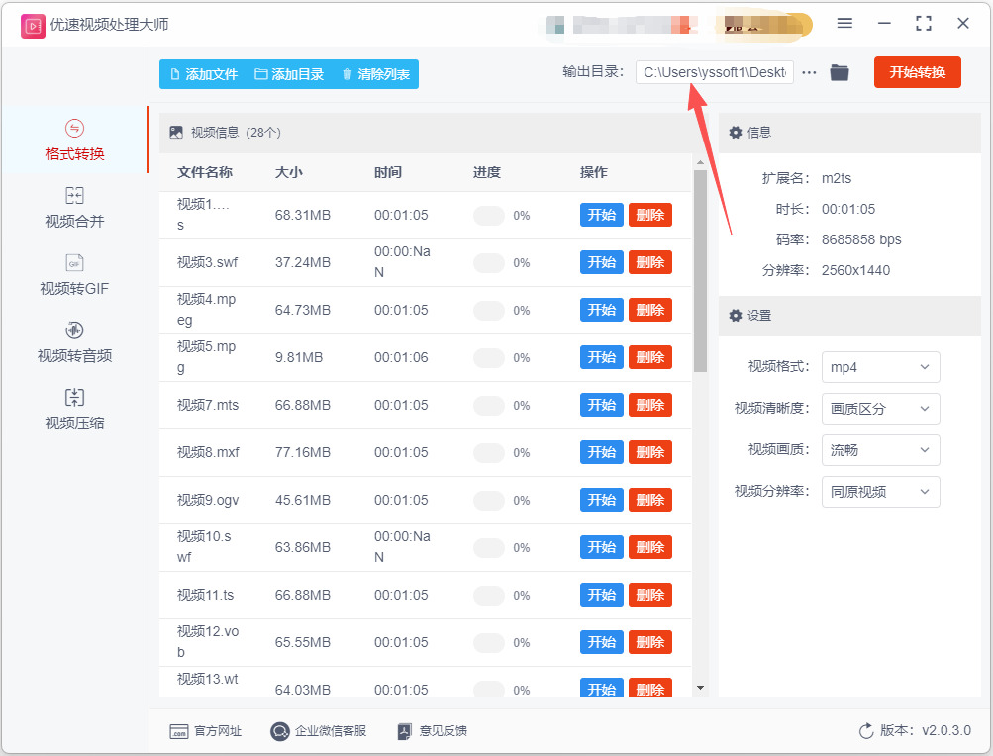The height and width of the screenshot is (756, 993).
Task: Click the output directory path field
Action: pos(715,72)
